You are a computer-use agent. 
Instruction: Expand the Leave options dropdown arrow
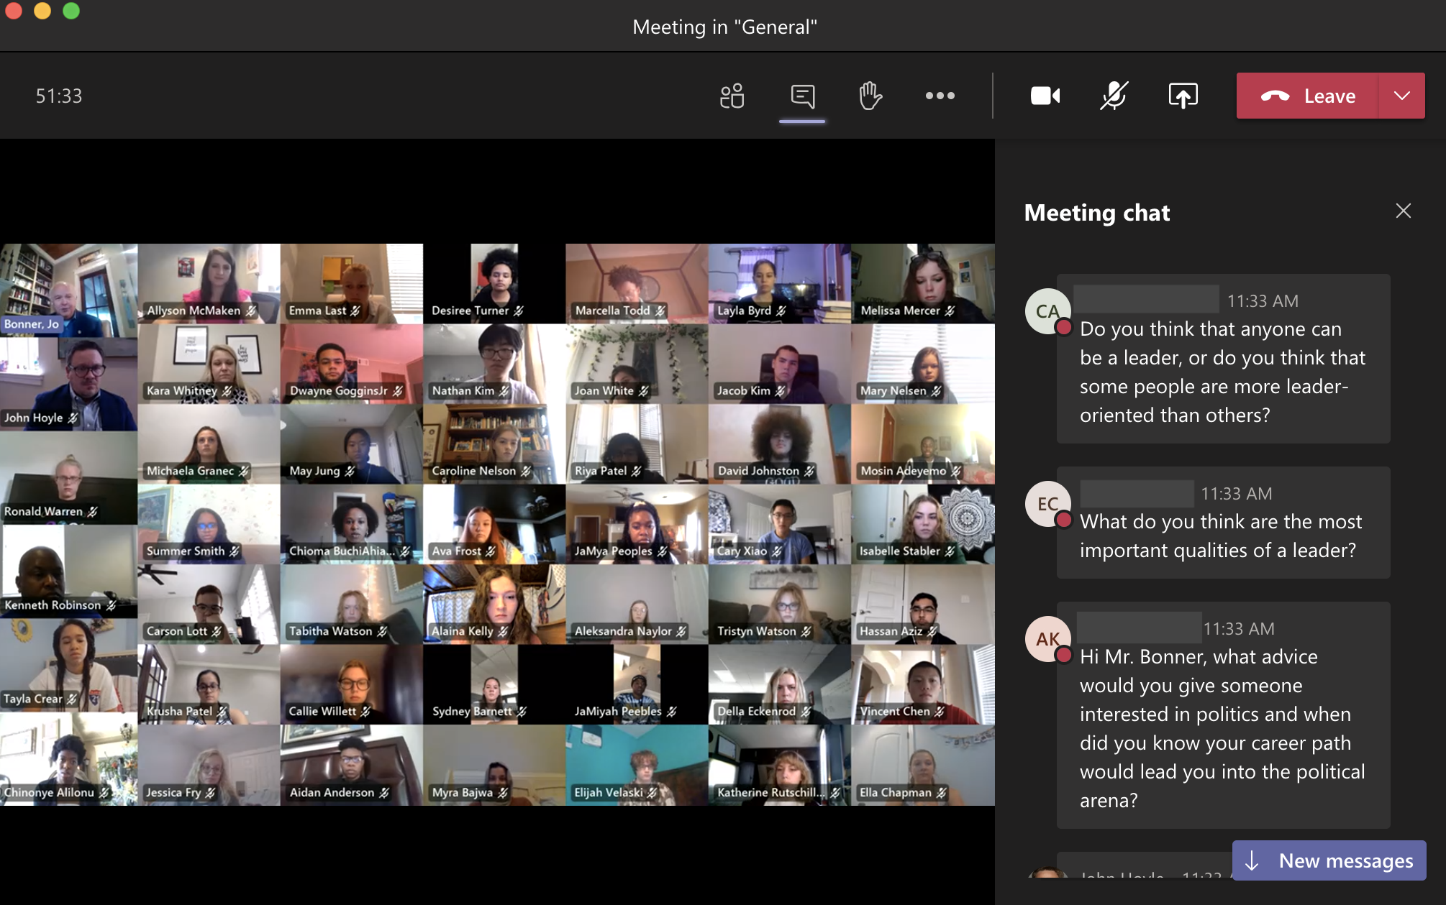point(1401,96)
